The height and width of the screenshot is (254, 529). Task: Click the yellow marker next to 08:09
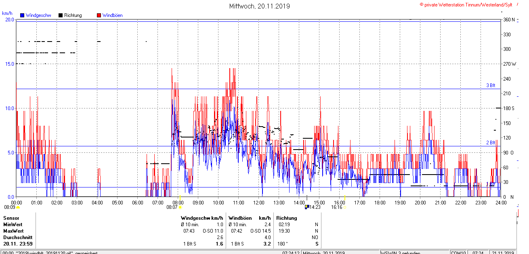pyautogui.click(x=18, y=207)
